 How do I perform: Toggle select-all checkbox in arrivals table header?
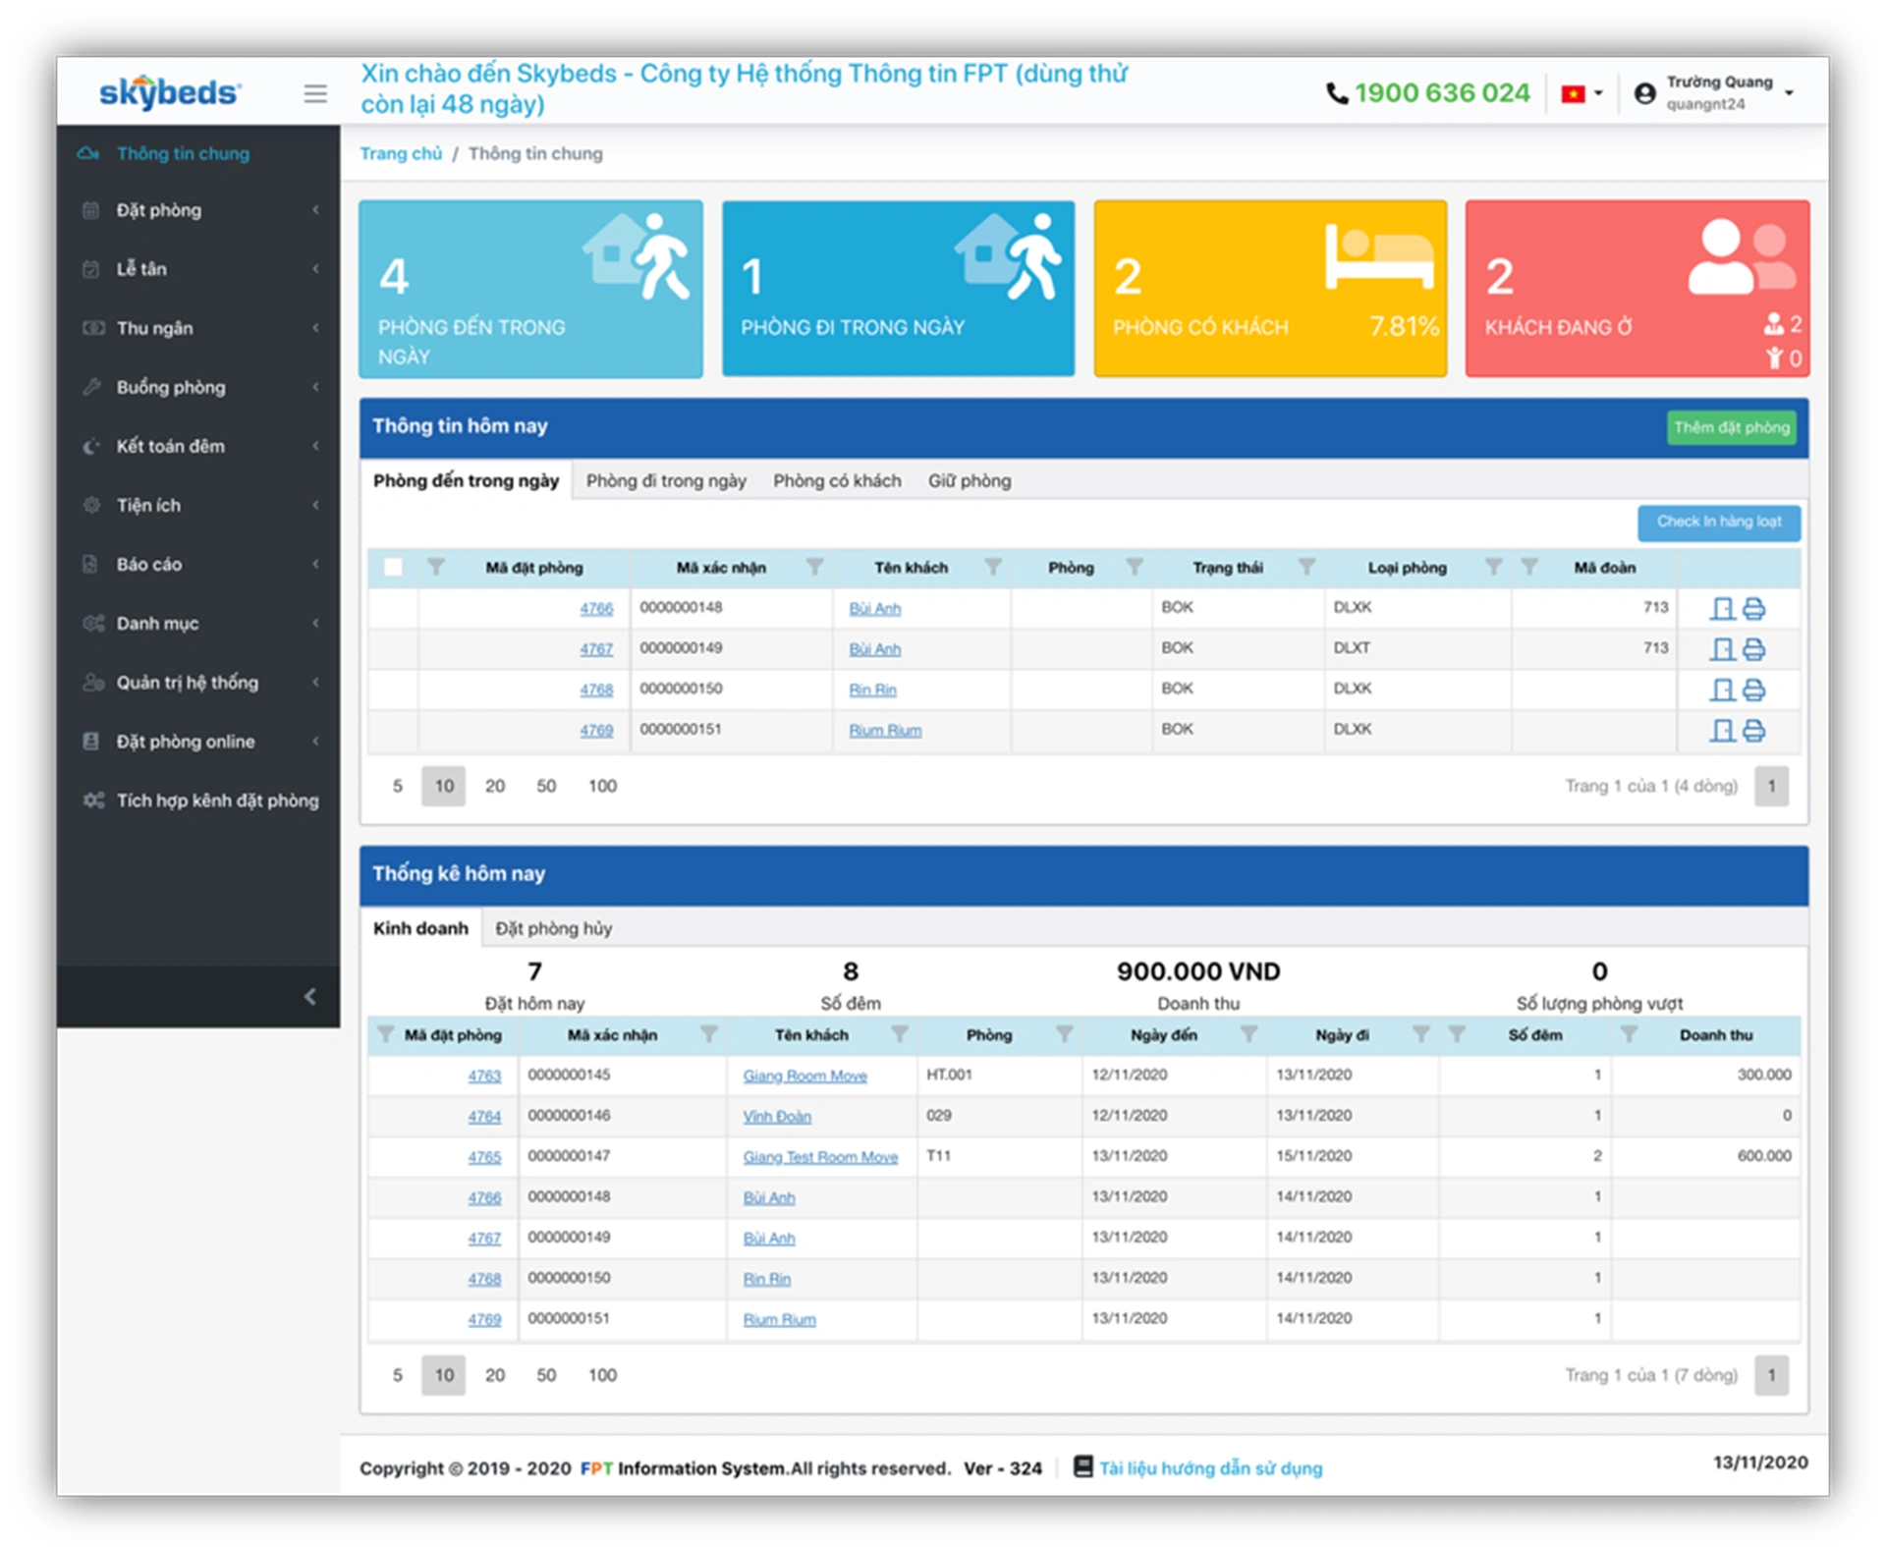pos(393,567)
